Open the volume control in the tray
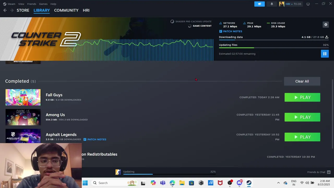The image size is (334, 188). click(307, 183)
